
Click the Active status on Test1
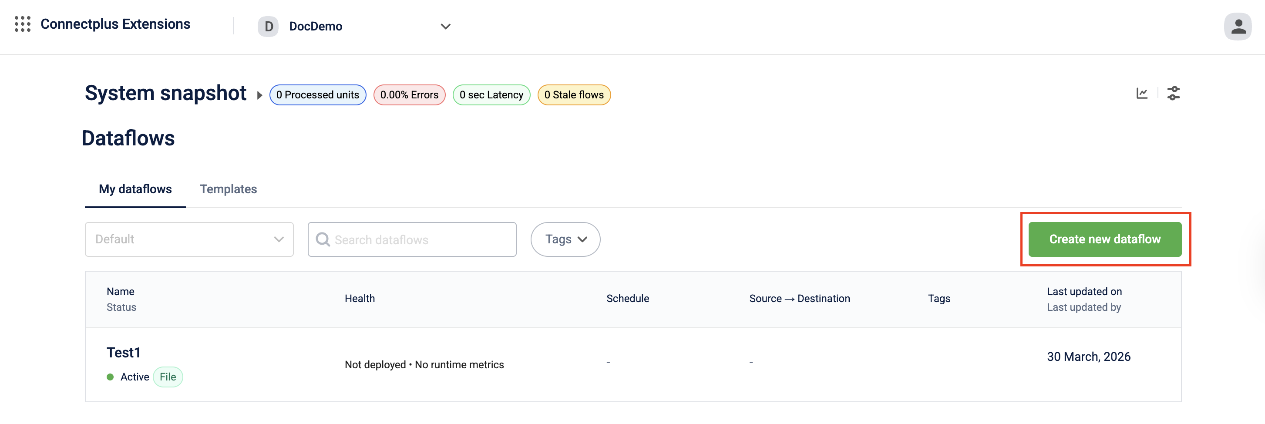(128, 377)
